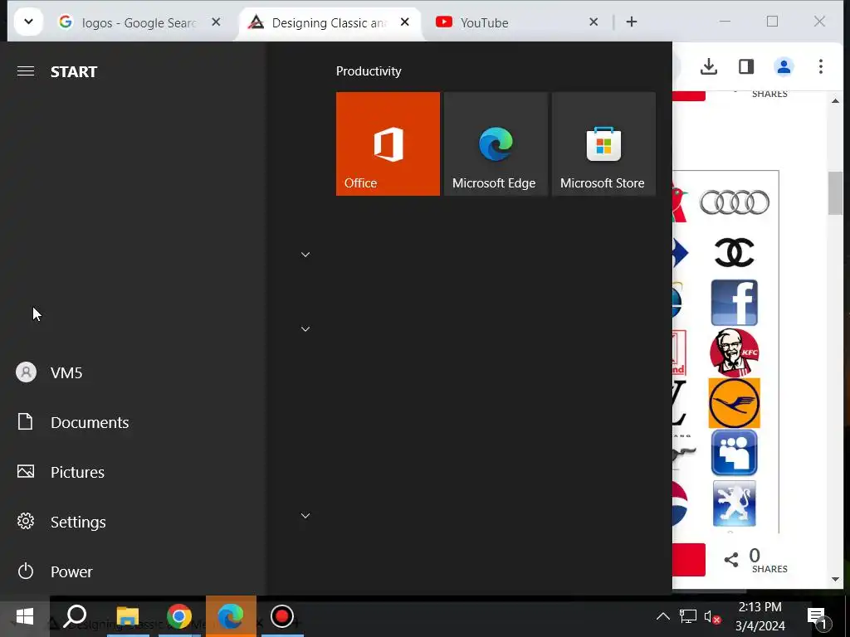850x637 pixels.
Task: Click the MySpace logo
Action: (734, 453)
